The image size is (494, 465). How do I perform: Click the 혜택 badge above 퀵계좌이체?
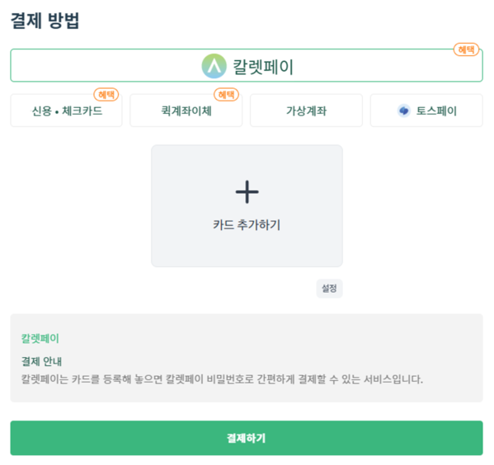pos(226,95)
